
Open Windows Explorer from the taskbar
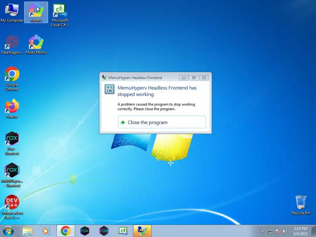(27, 231)
